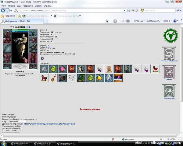
Task: Open the Правка menu
Action: [12, 6]
